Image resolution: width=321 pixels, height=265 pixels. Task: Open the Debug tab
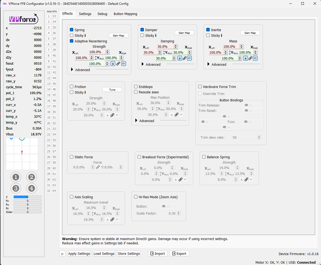point(102,14)
